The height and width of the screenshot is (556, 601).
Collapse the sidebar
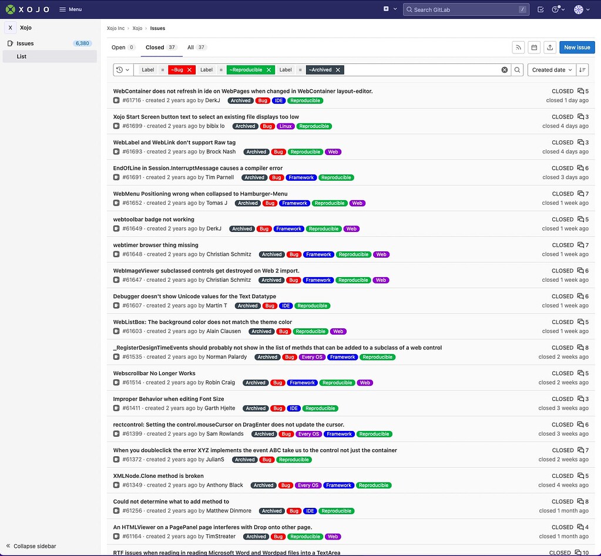click(x=31, y=546)
